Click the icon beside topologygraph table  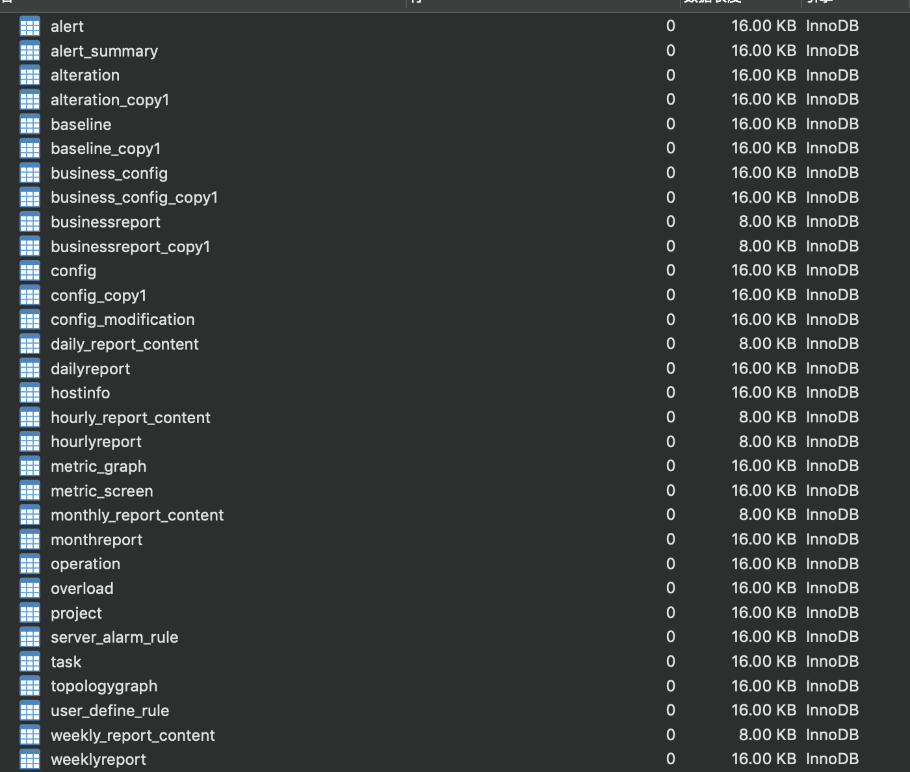pos(30,686)
